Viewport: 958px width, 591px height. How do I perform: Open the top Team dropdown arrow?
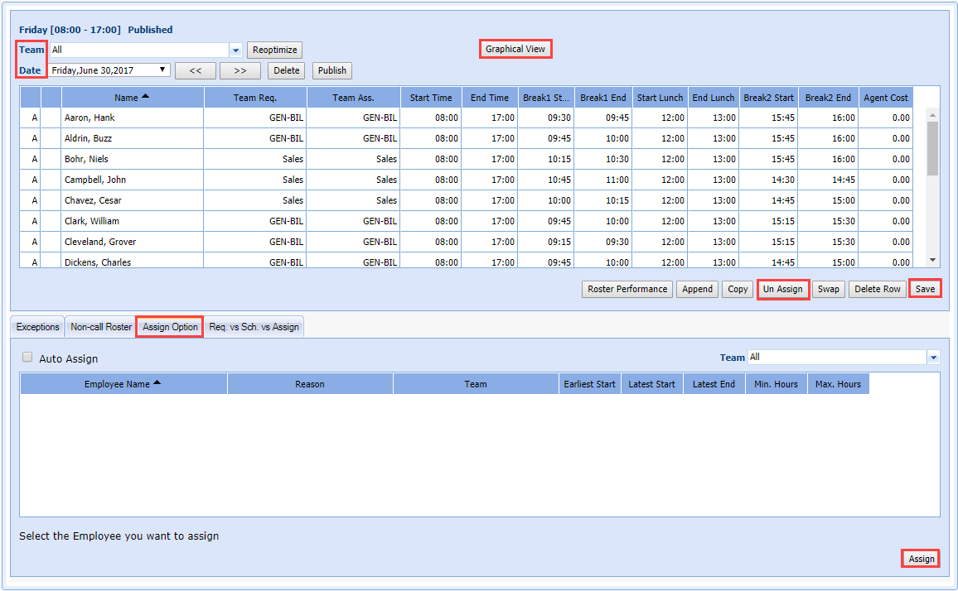click(235, 50)
